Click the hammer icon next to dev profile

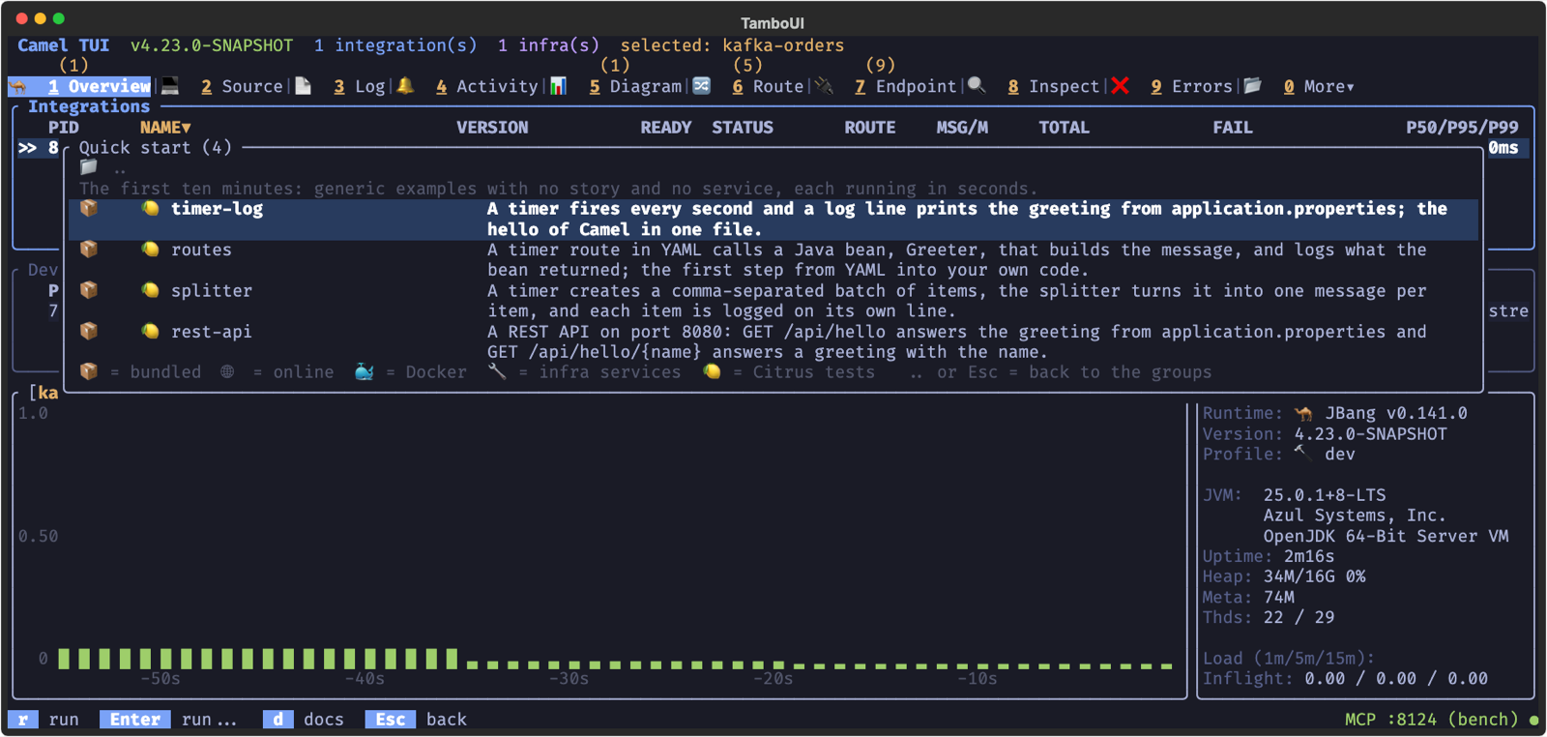click(x=1303, y=453)
